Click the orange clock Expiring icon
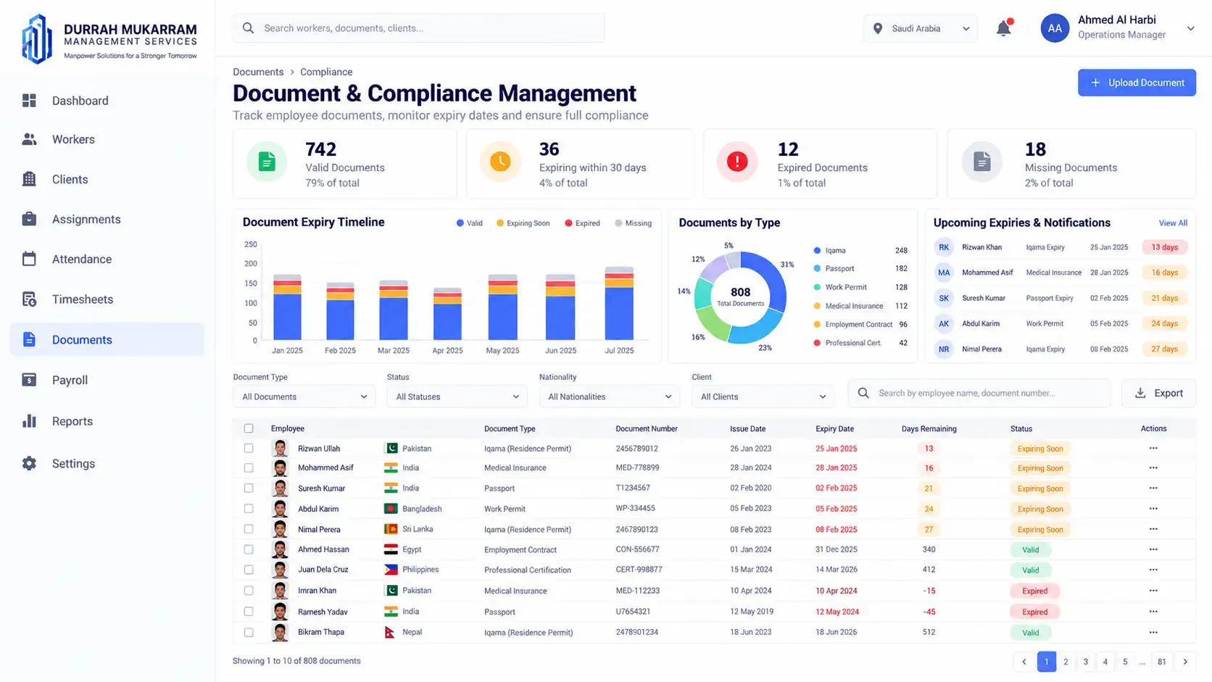The height and width of the screenshot is (682, 1212). coord(500,162)
